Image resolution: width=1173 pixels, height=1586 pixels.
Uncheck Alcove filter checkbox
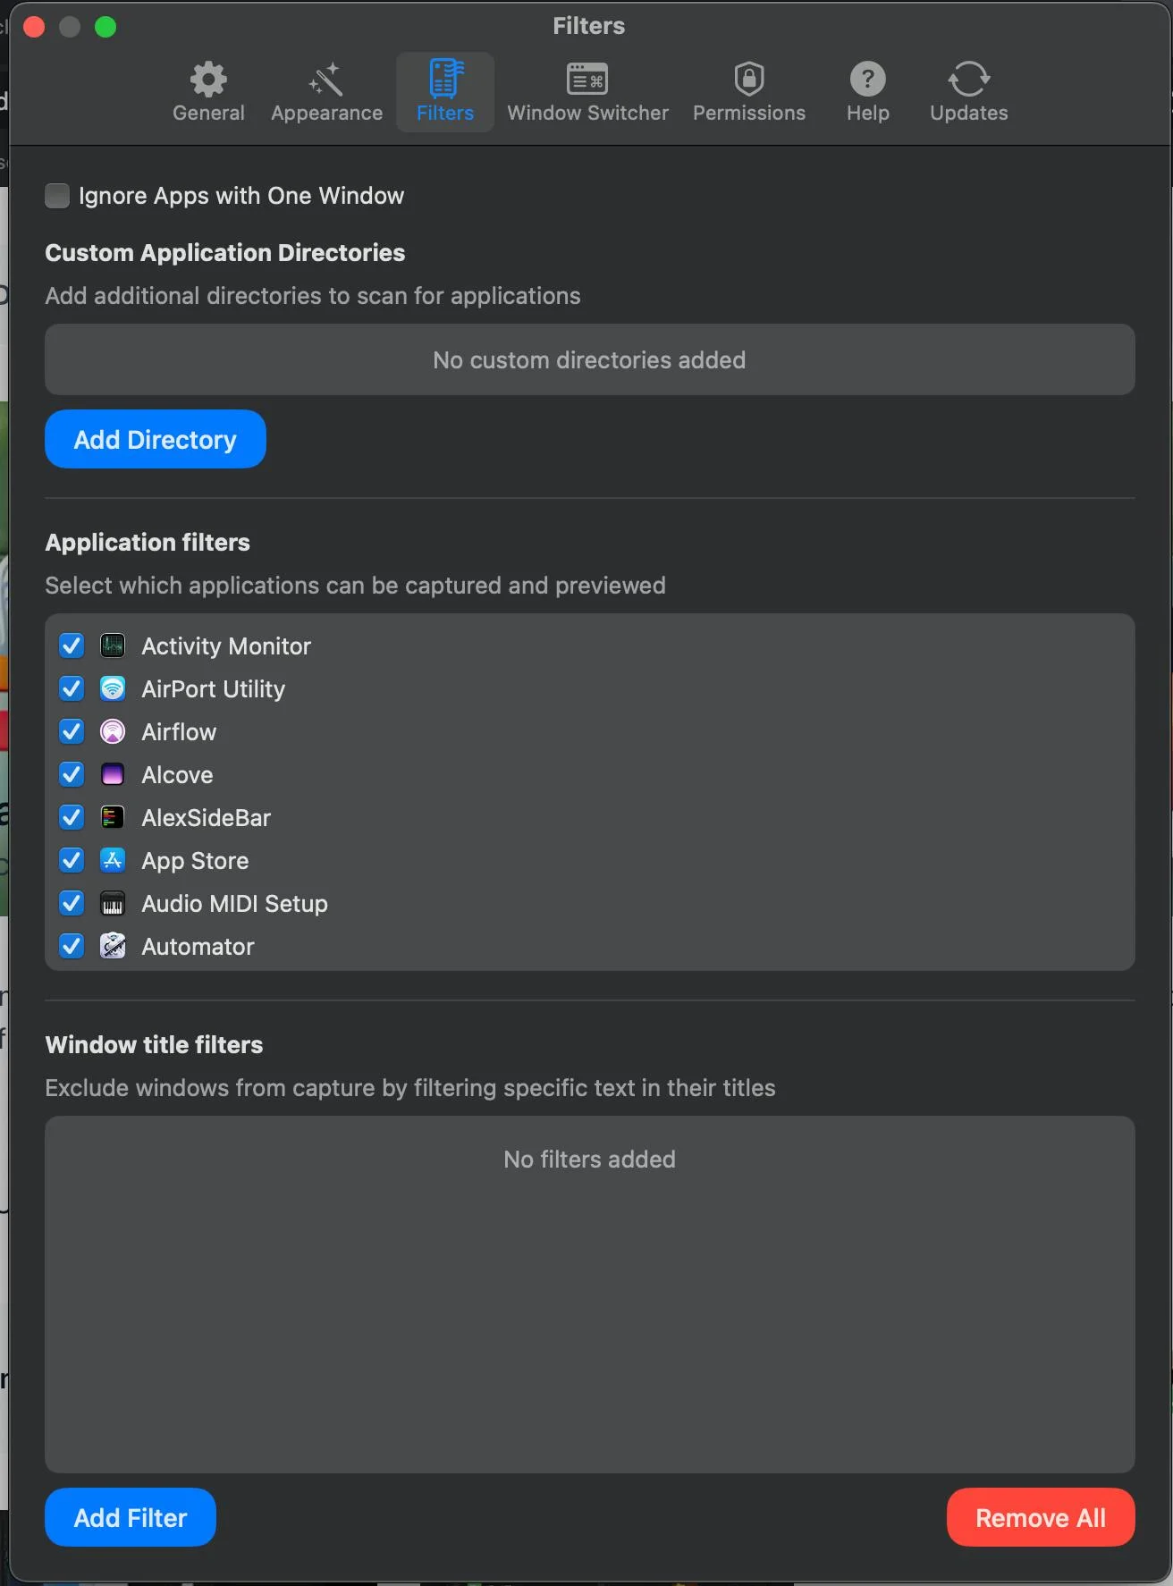72,774
